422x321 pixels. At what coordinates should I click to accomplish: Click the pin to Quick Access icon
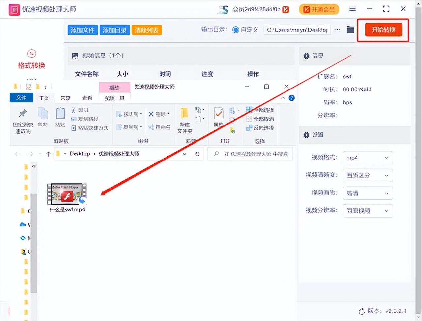coord(23,114)
